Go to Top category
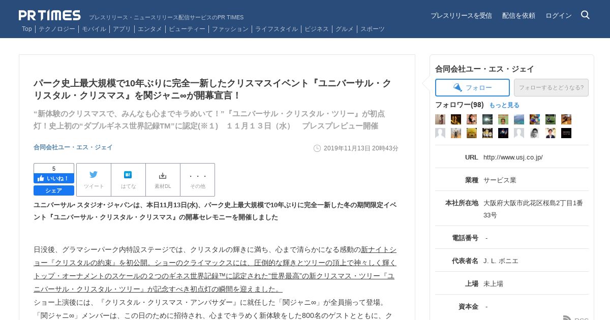Image resolution: width=610 pixels, height=320 pixels. (27, 29)
